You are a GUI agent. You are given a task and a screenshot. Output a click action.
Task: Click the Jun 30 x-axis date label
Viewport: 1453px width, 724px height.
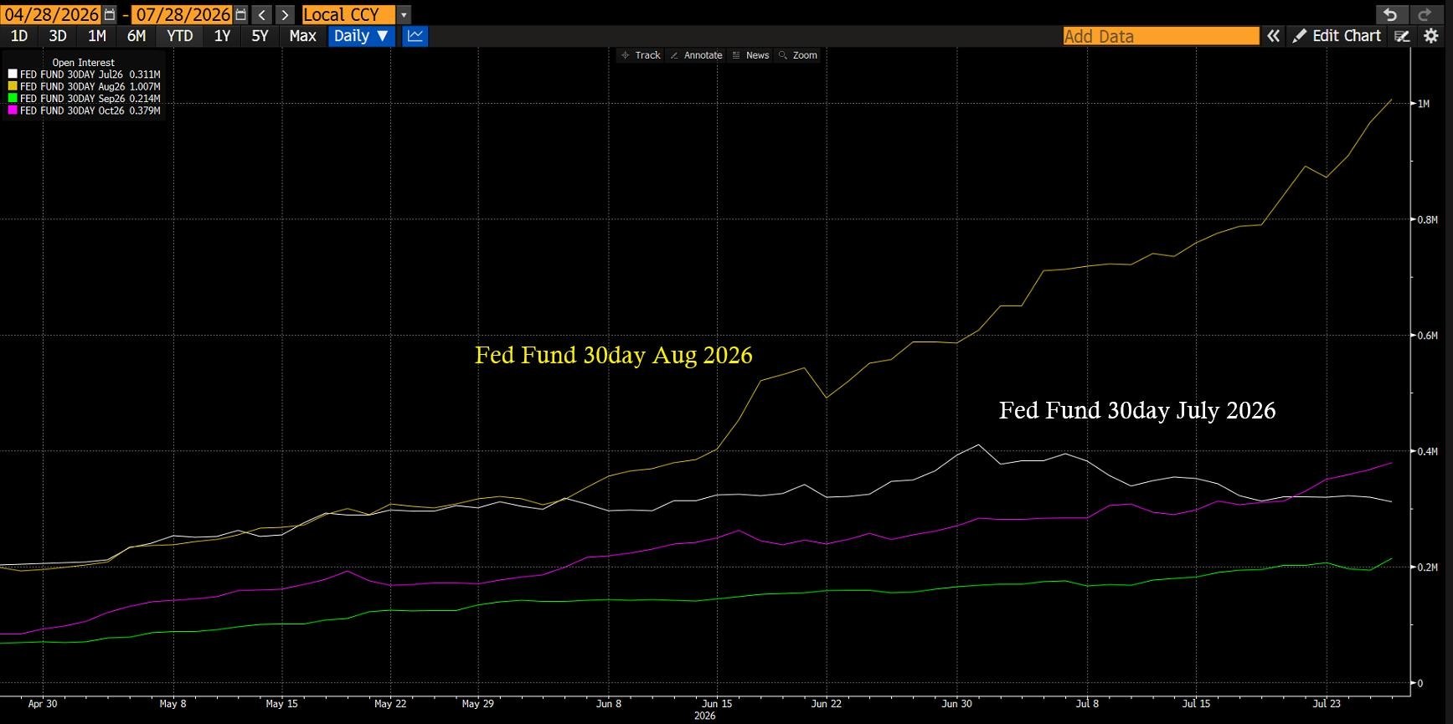tap(956, 704)
